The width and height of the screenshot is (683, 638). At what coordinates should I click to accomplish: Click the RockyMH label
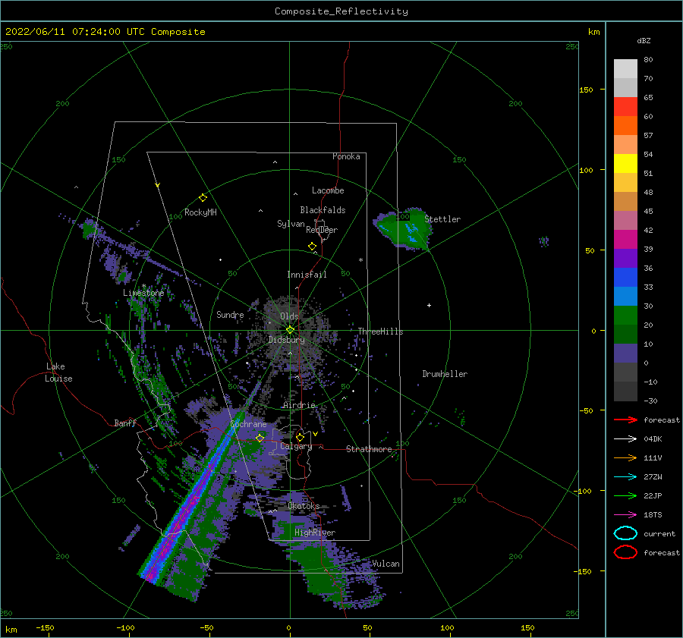(200, 212)
